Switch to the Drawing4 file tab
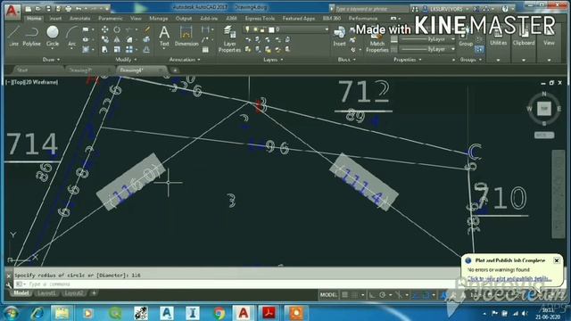 (132, 70)
